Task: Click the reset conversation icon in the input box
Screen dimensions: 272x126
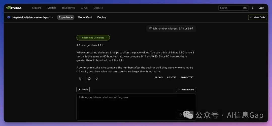Action: pyautogui.click(x=181, y=115)
